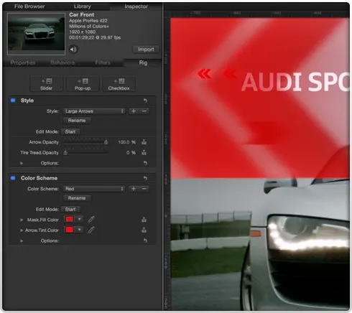Open rig menu icon for Arrow.Opacity

pos(144,142)
